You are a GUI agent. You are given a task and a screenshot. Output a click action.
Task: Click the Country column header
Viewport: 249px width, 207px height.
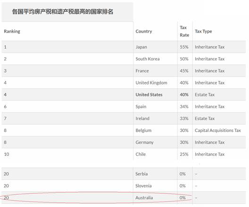(144, 31)
